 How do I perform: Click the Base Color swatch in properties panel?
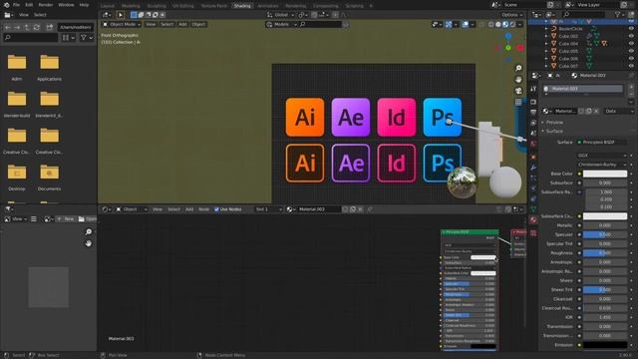point(605,174)
